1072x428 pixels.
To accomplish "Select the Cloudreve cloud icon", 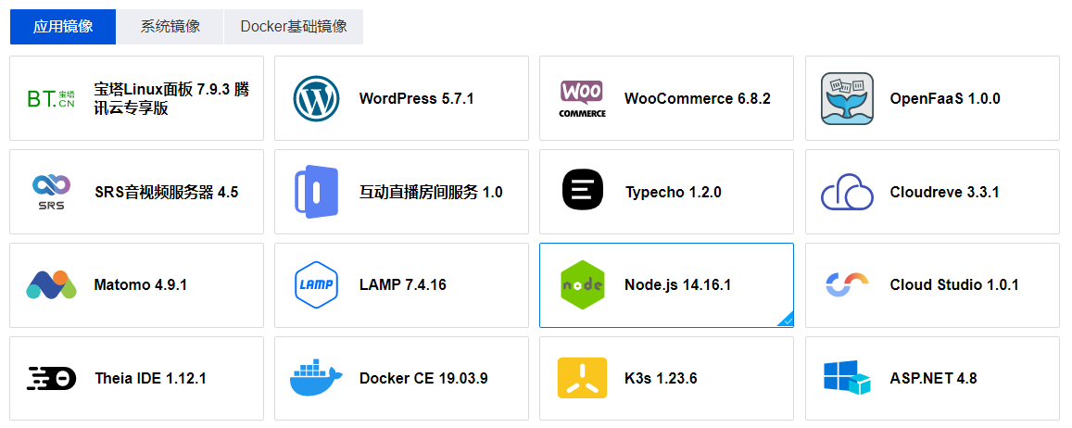I will pyautogui.click(x=847, y=191).
